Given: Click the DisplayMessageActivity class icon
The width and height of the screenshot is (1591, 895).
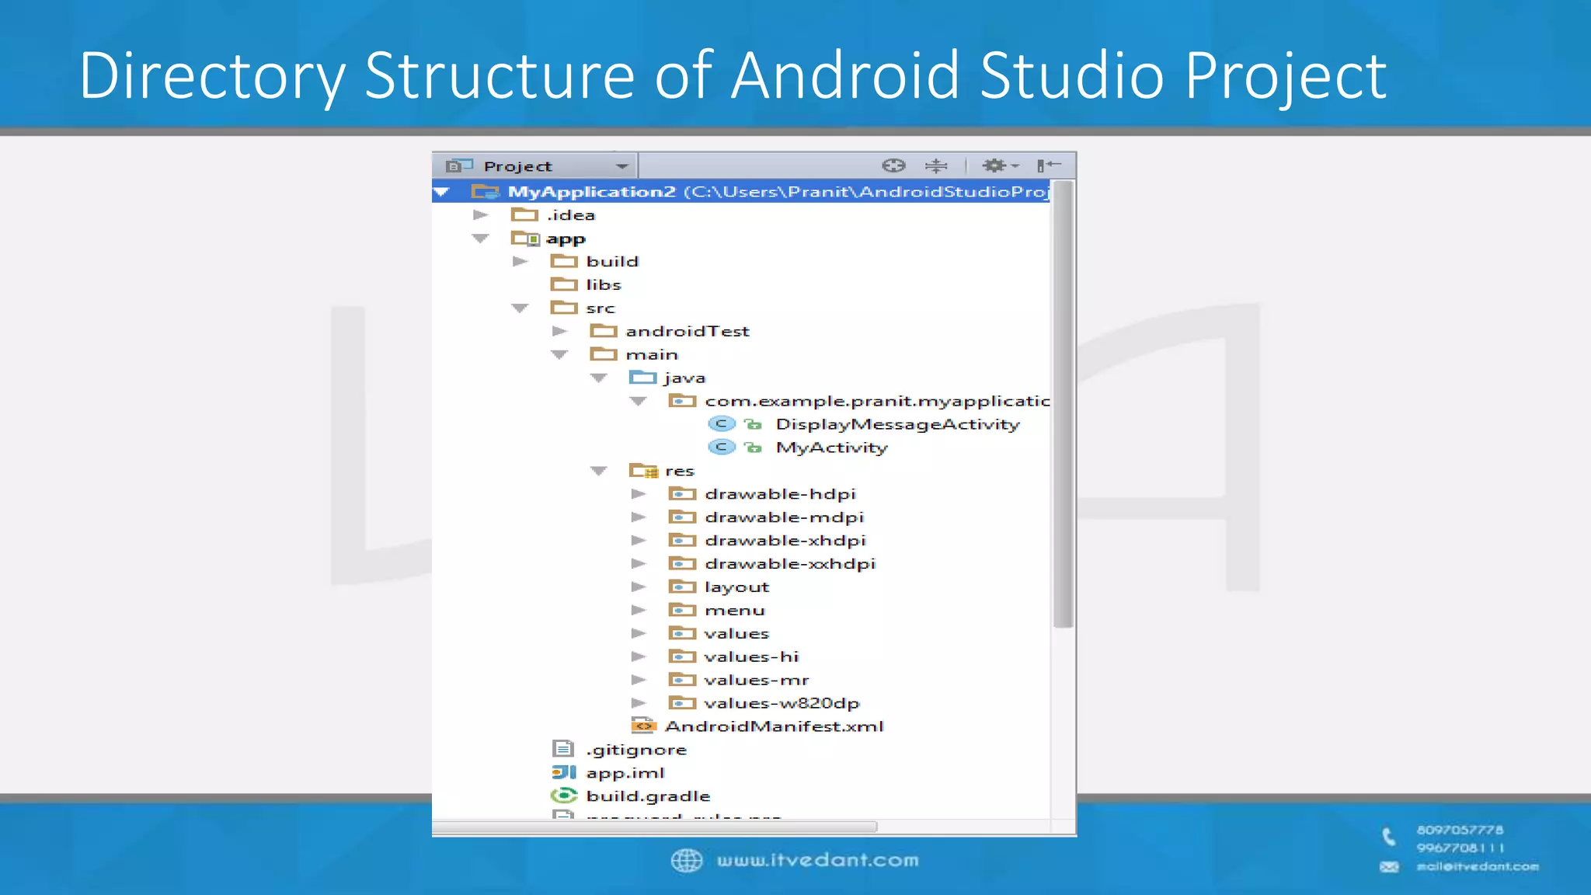Looking at the screenshot, I should pyautogui.click(x=722, y=424).
